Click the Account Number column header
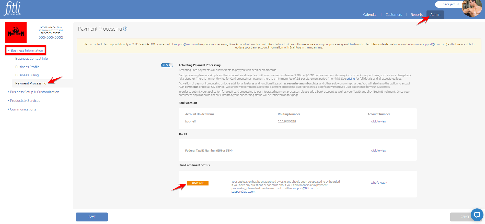This screenshot has width=485, height=224. pyautogui.click(x=379, y=114)
